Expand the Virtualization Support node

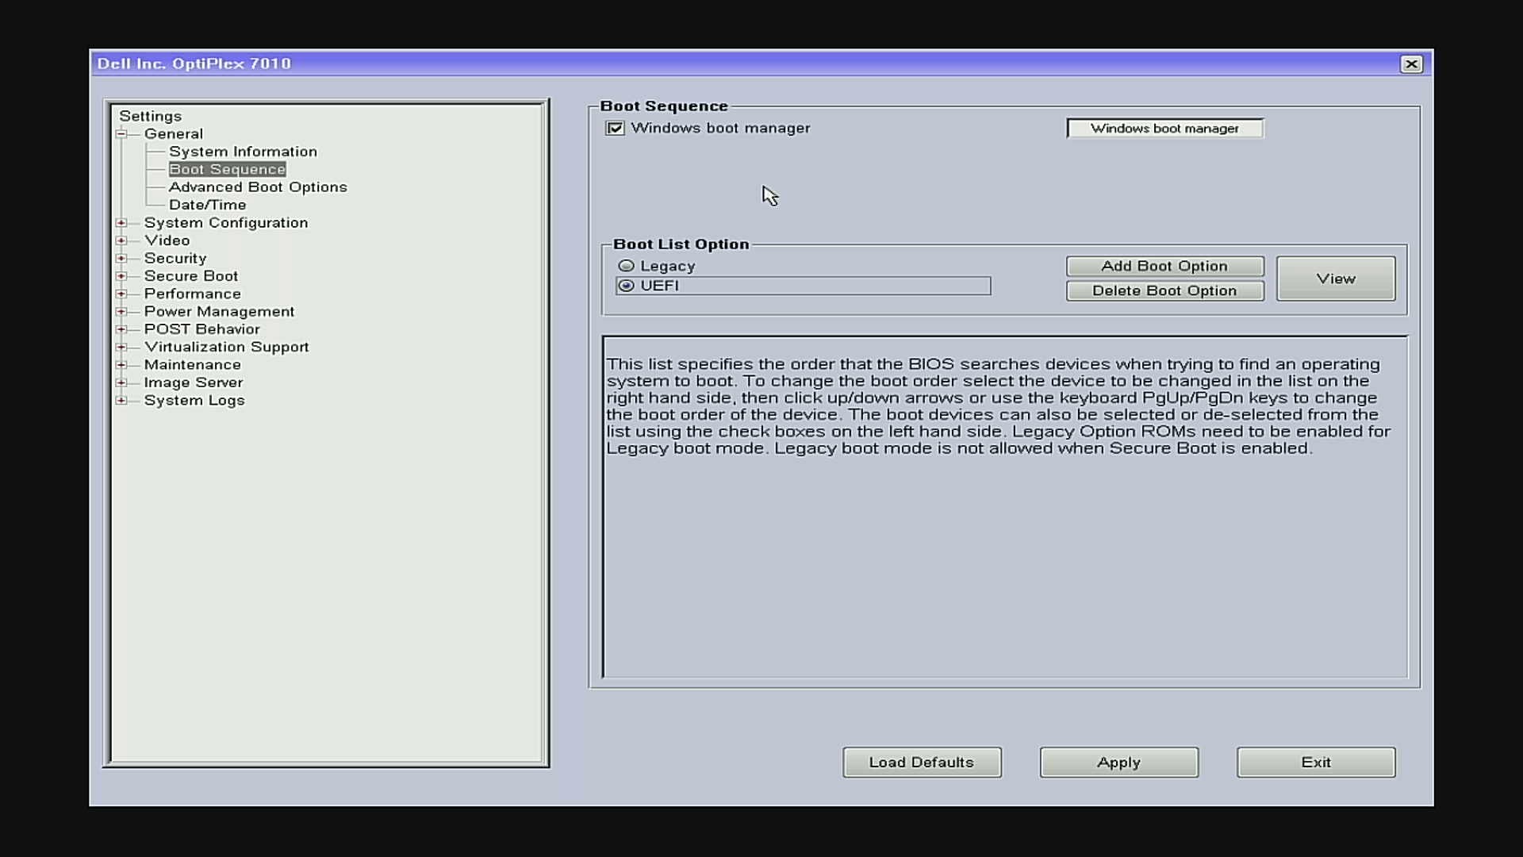[x=121, y=347]
